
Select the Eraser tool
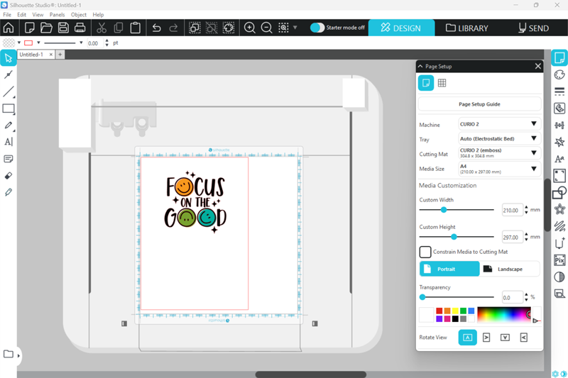click(x=9, y=175)
